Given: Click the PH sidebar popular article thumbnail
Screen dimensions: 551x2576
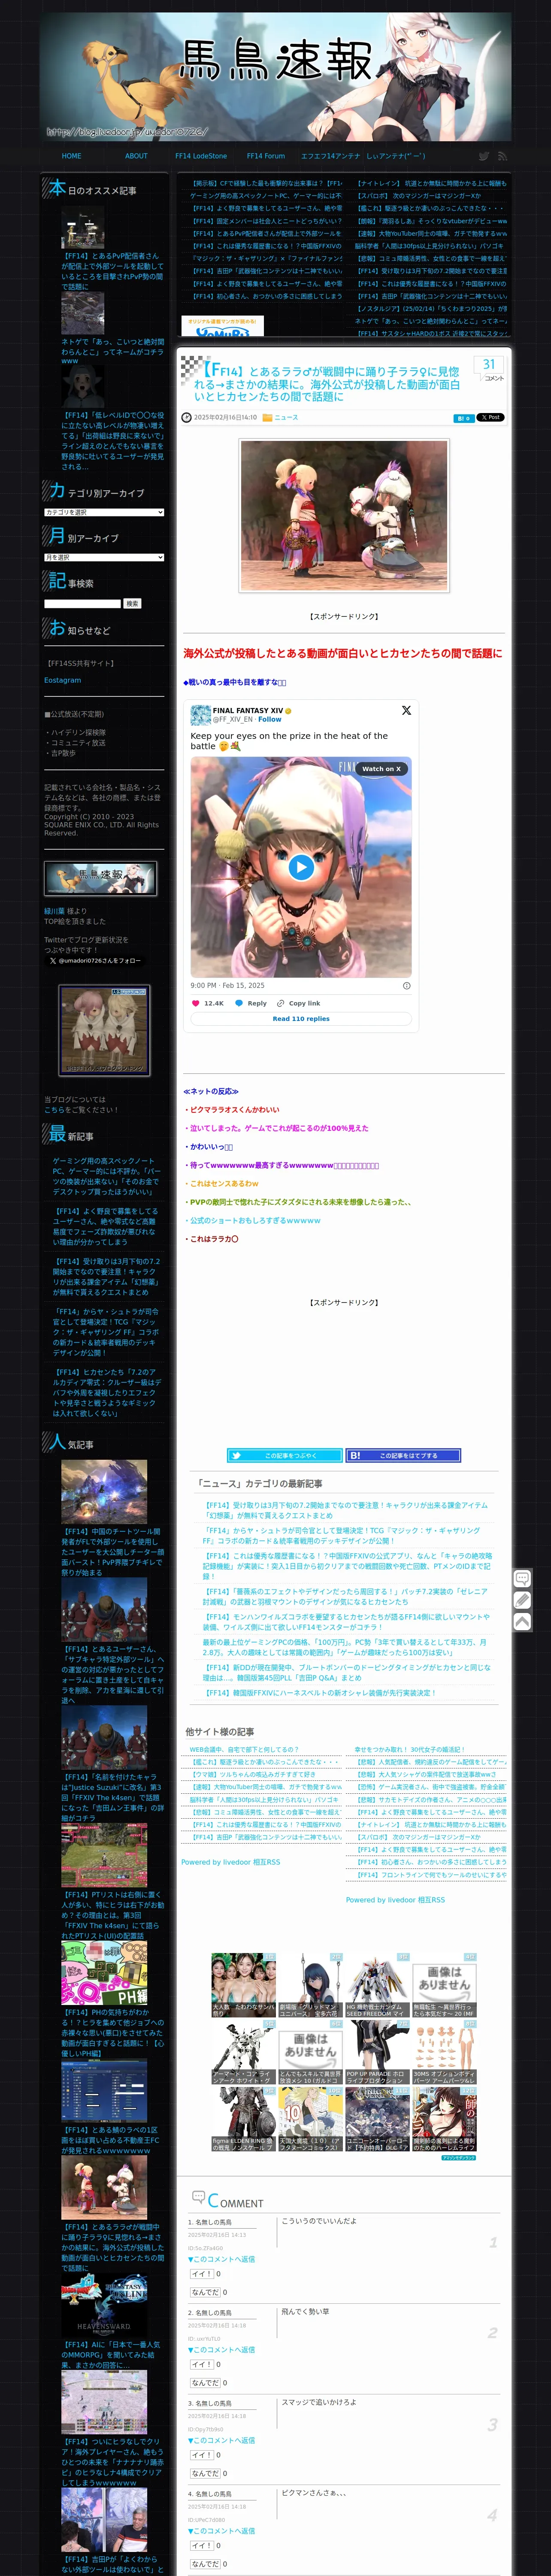Looking at the screenshot, I should 104,1973.
